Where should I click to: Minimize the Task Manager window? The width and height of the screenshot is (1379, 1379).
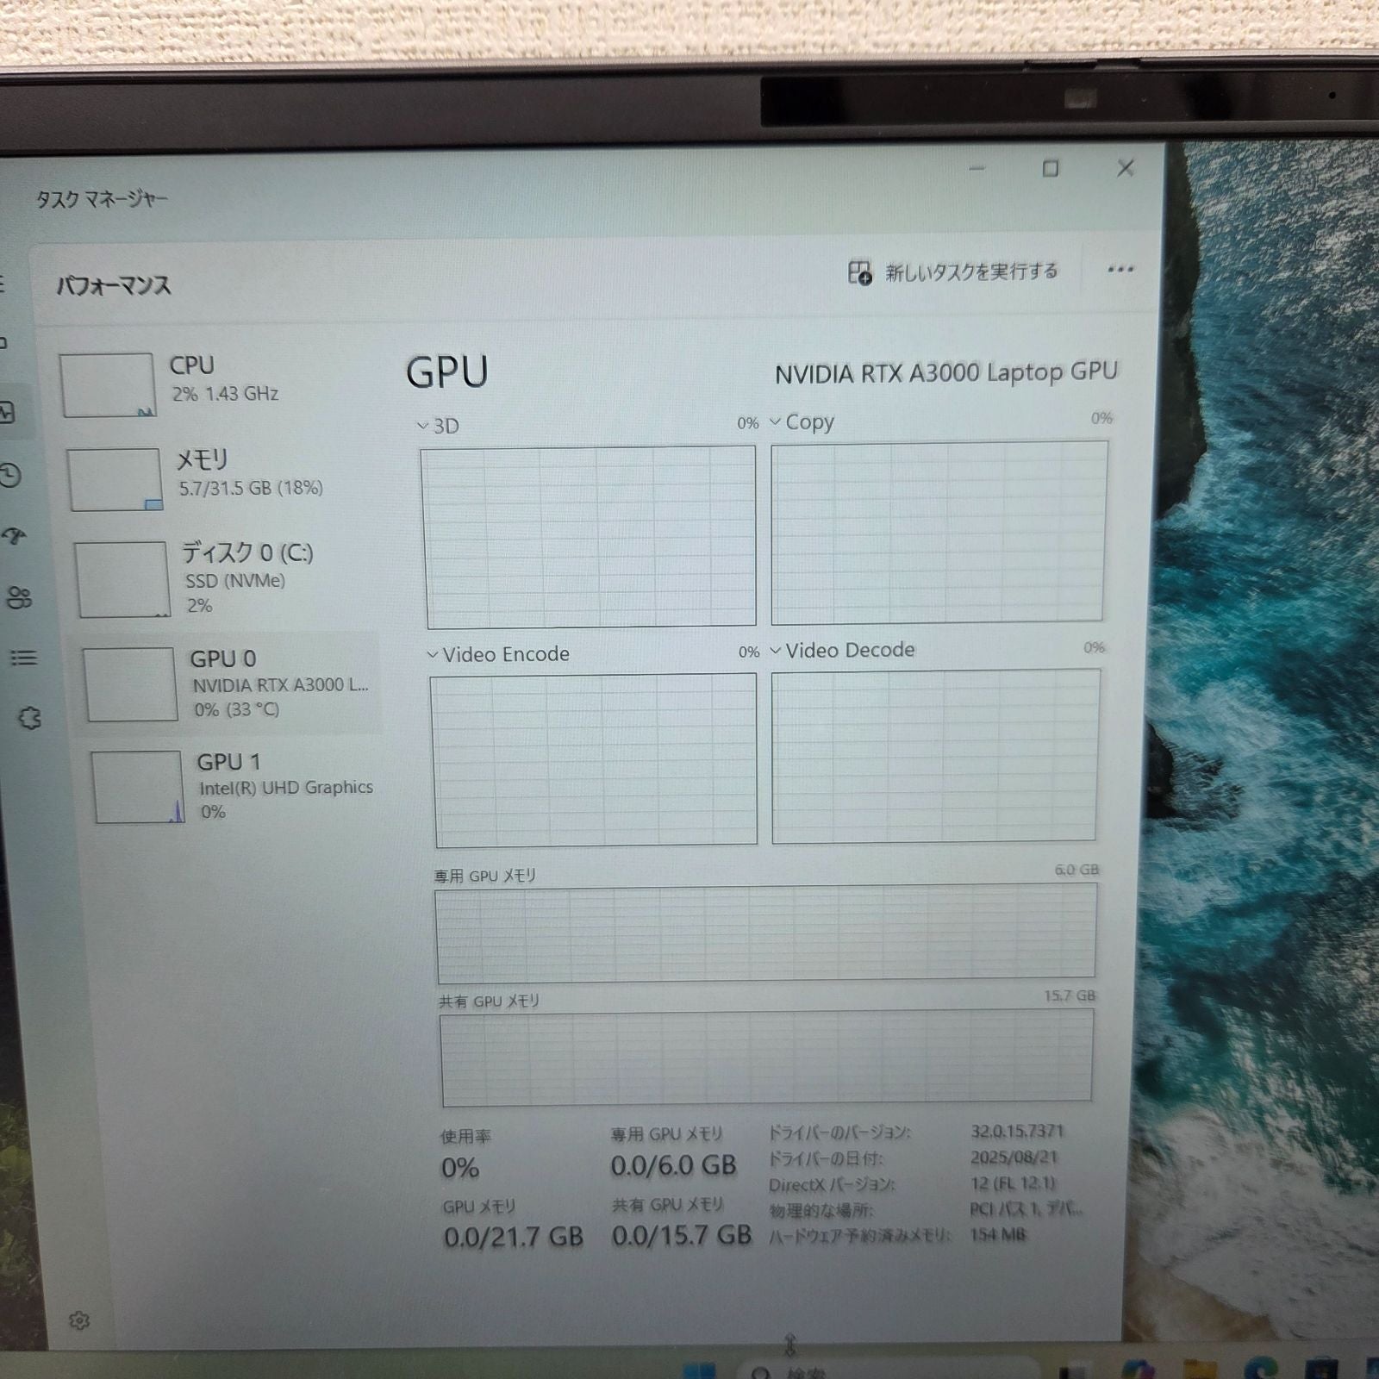977,169
